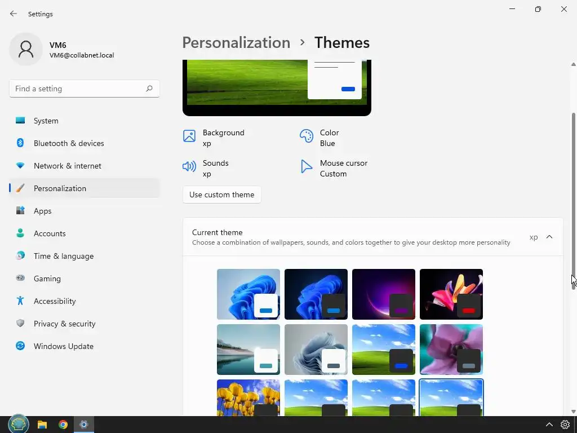Select the purple glow theme thumbnail

coord(384,294)
